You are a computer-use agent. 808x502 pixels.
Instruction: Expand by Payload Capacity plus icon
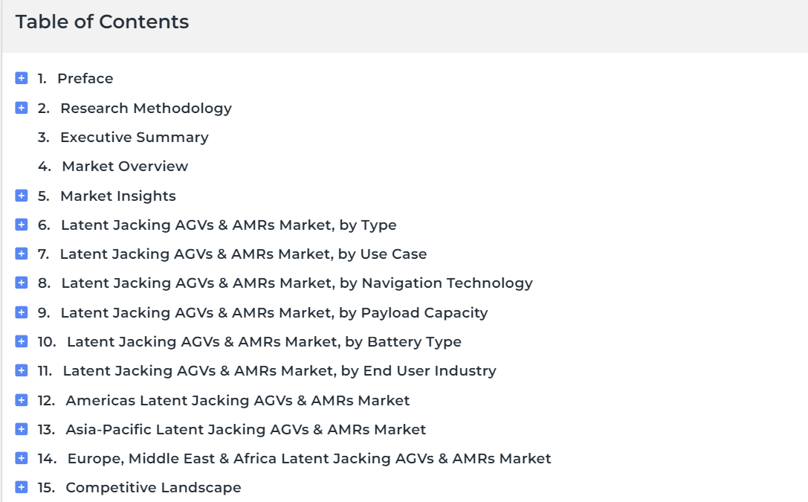[x=21, y=312]
